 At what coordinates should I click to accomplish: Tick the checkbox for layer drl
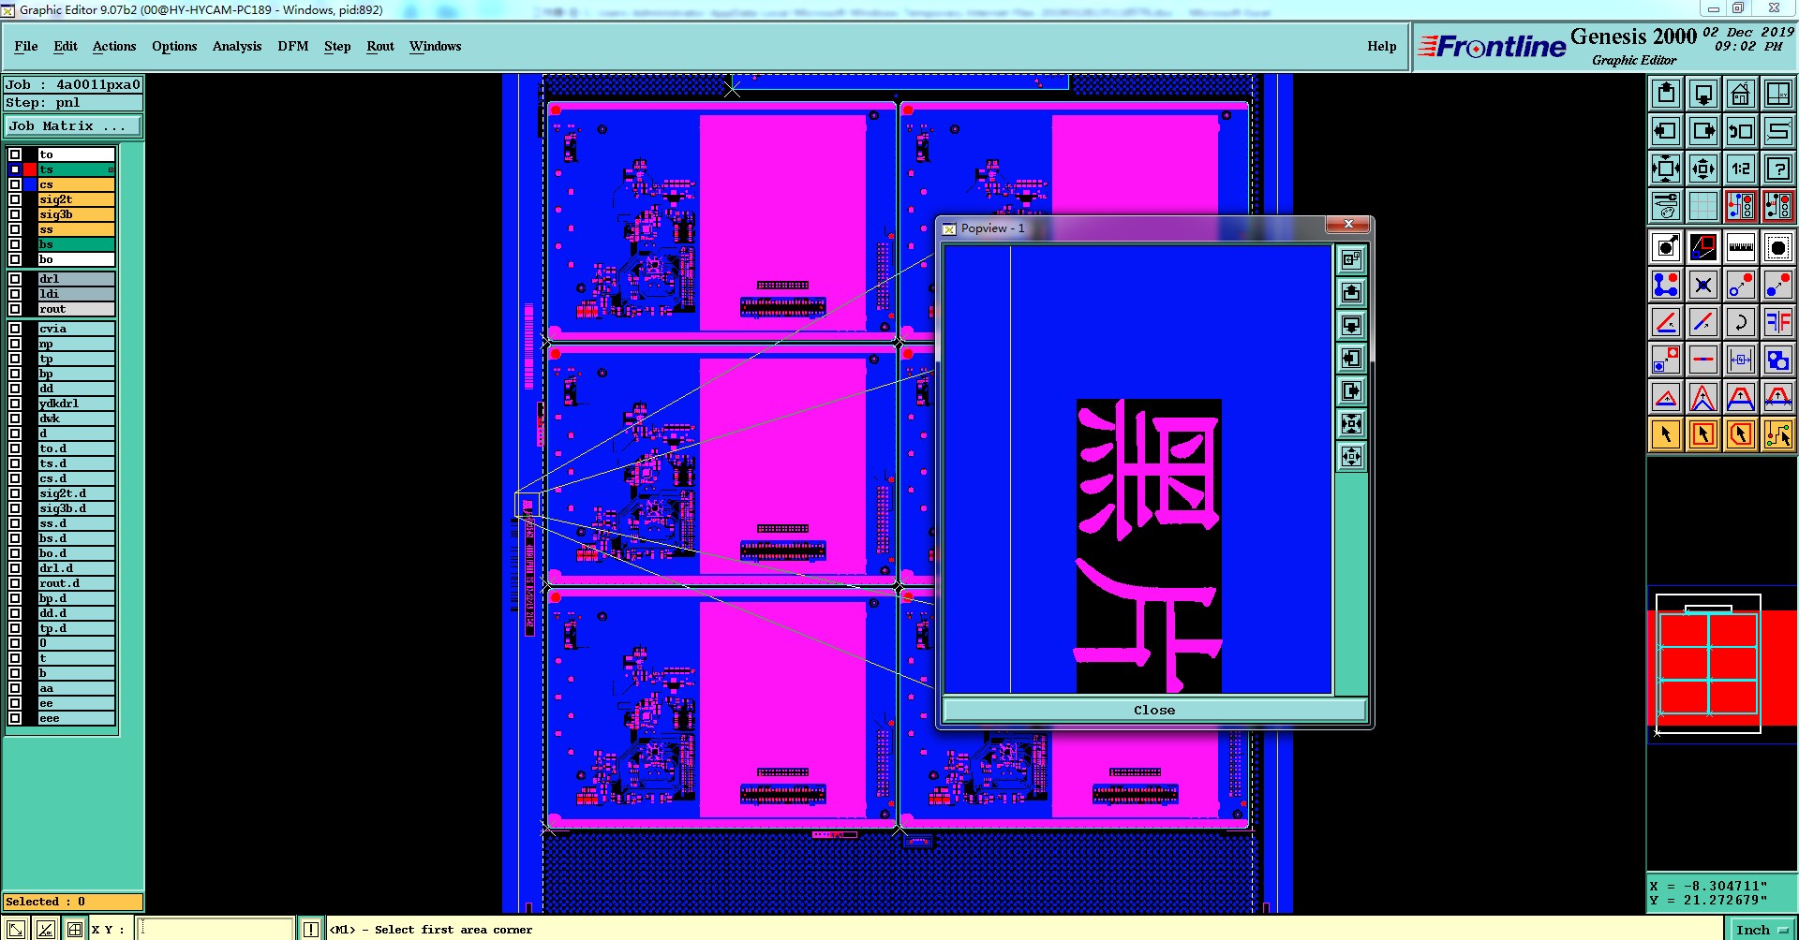click(x=15, y=279)
